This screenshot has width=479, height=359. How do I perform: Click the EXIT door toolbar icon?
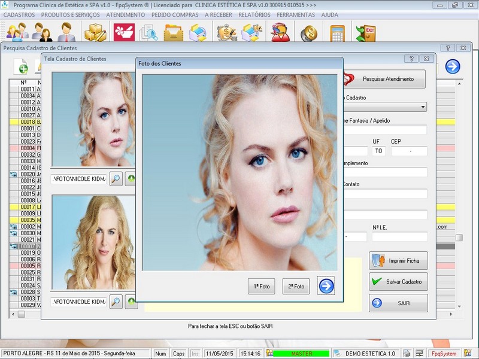tap(366, 33)
